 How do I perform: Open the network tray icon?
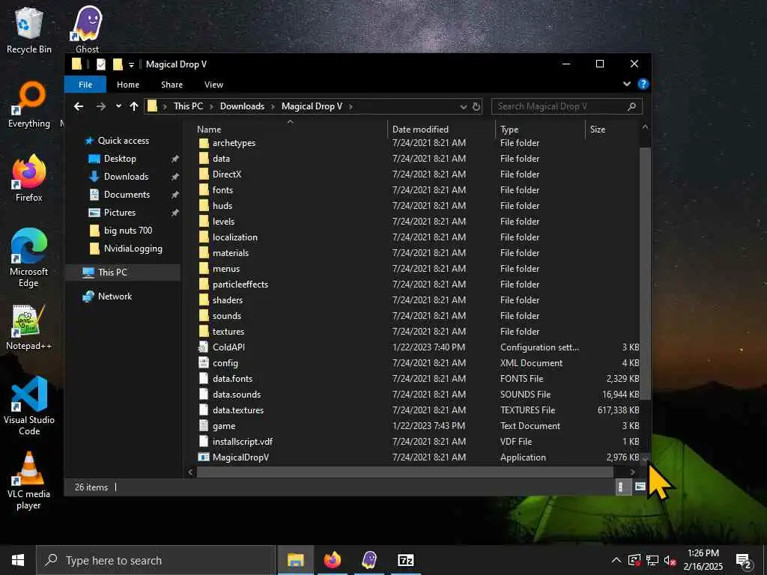[x=652, y=560]
